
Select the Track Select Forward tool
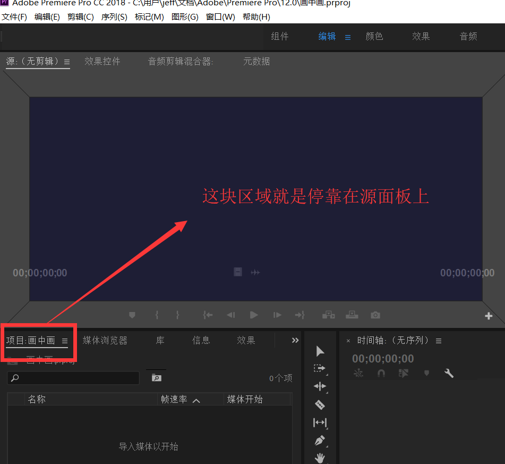tap(320, 368)
